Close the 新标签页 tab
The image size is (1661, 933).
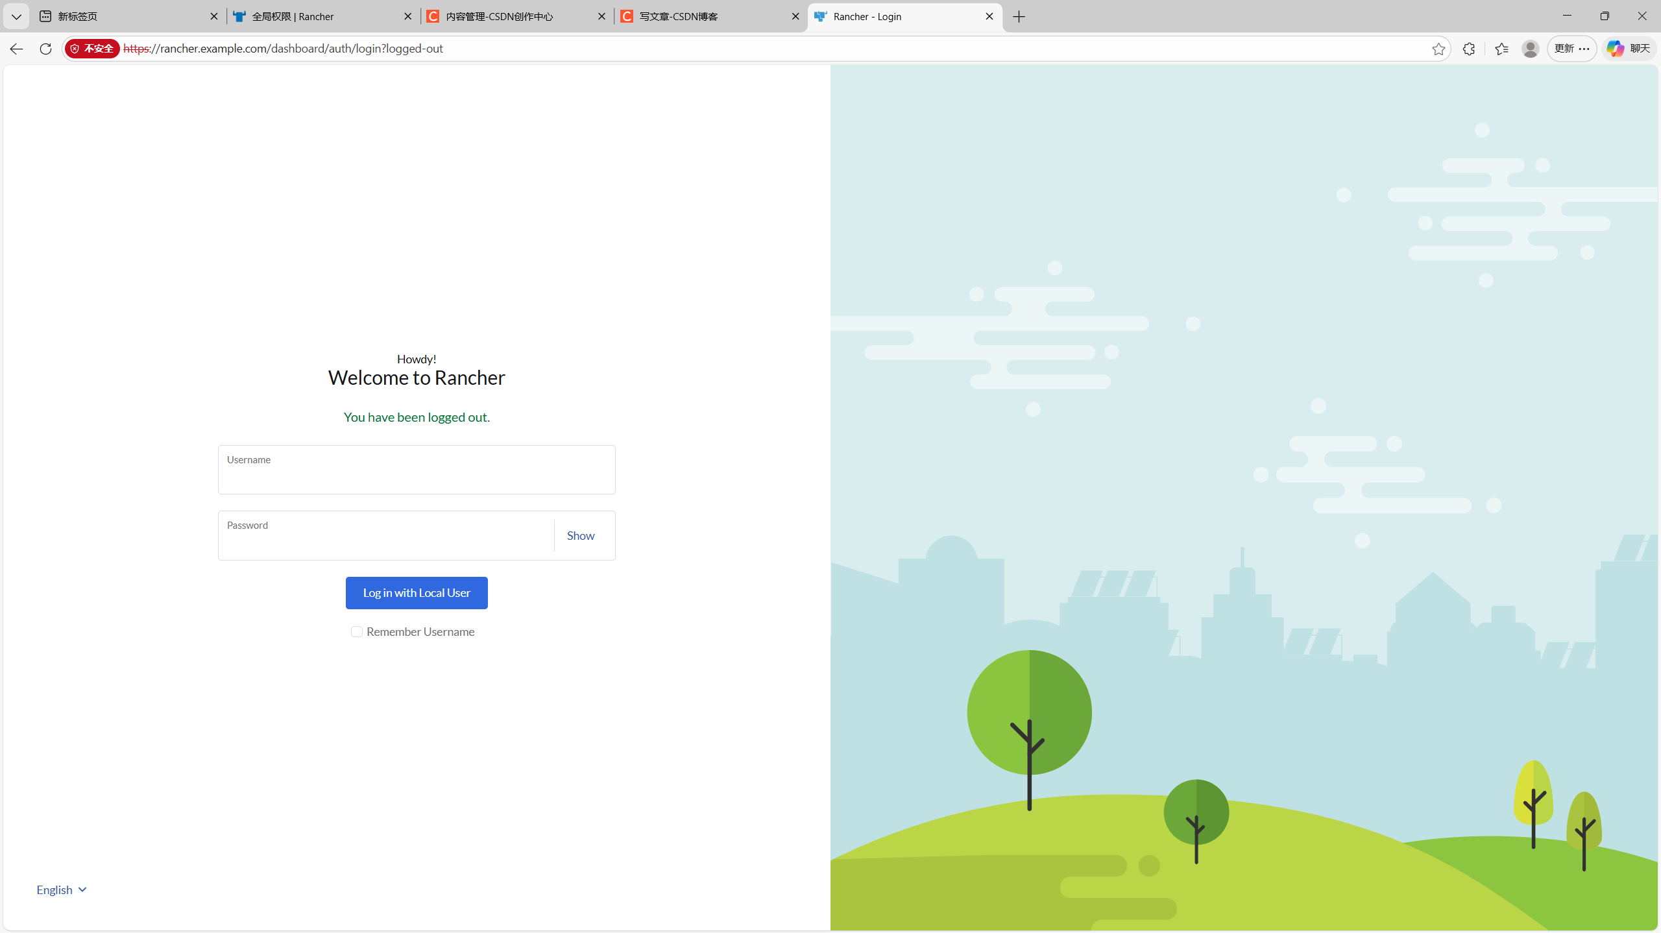(x=214, y=17)
